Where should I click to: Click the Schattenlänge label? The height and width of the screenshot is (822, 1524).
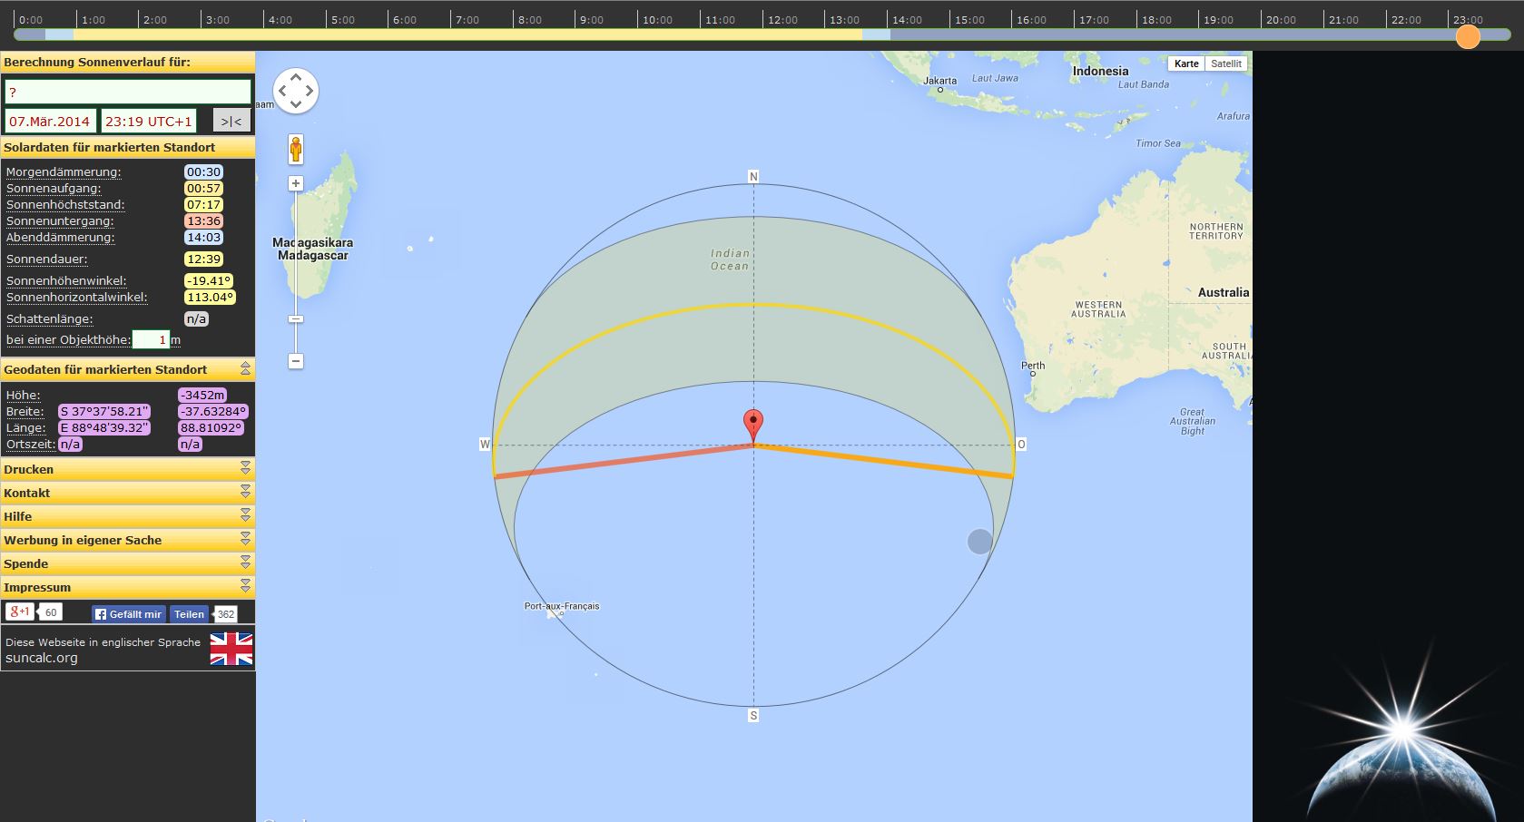tap(50, 318)
